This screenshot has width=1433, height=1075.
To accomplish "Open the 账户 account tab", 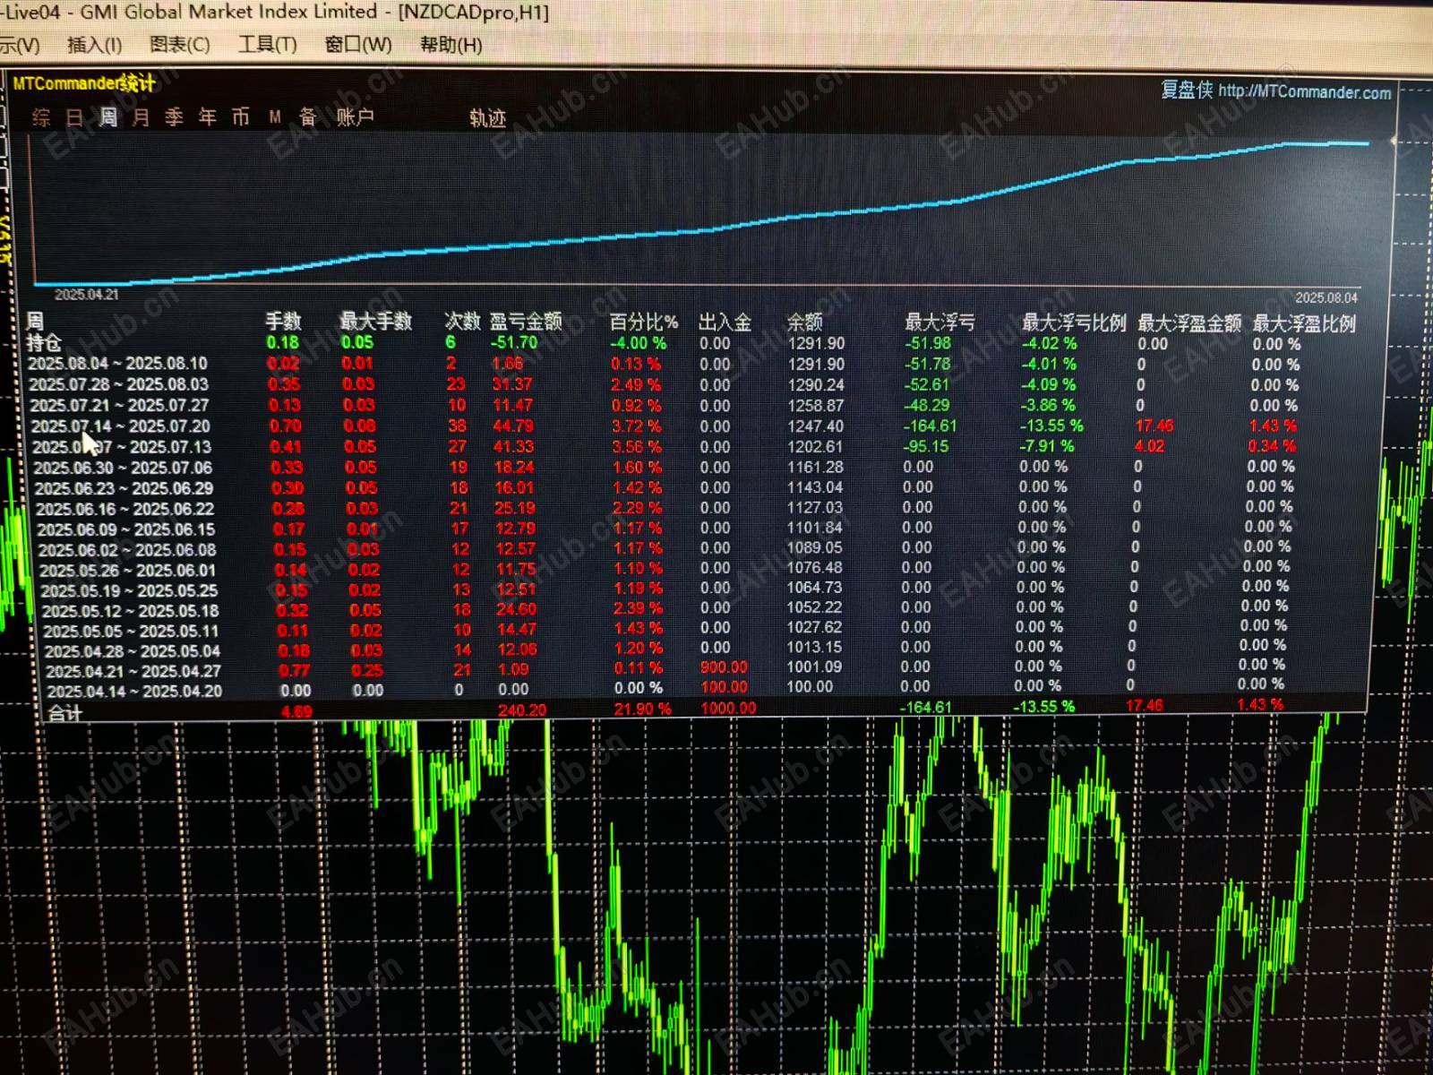I will click(x=355, y=117).
